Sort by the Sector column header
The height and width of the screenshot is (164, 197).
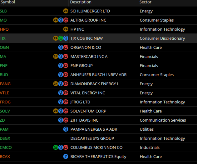coord(146,2)
